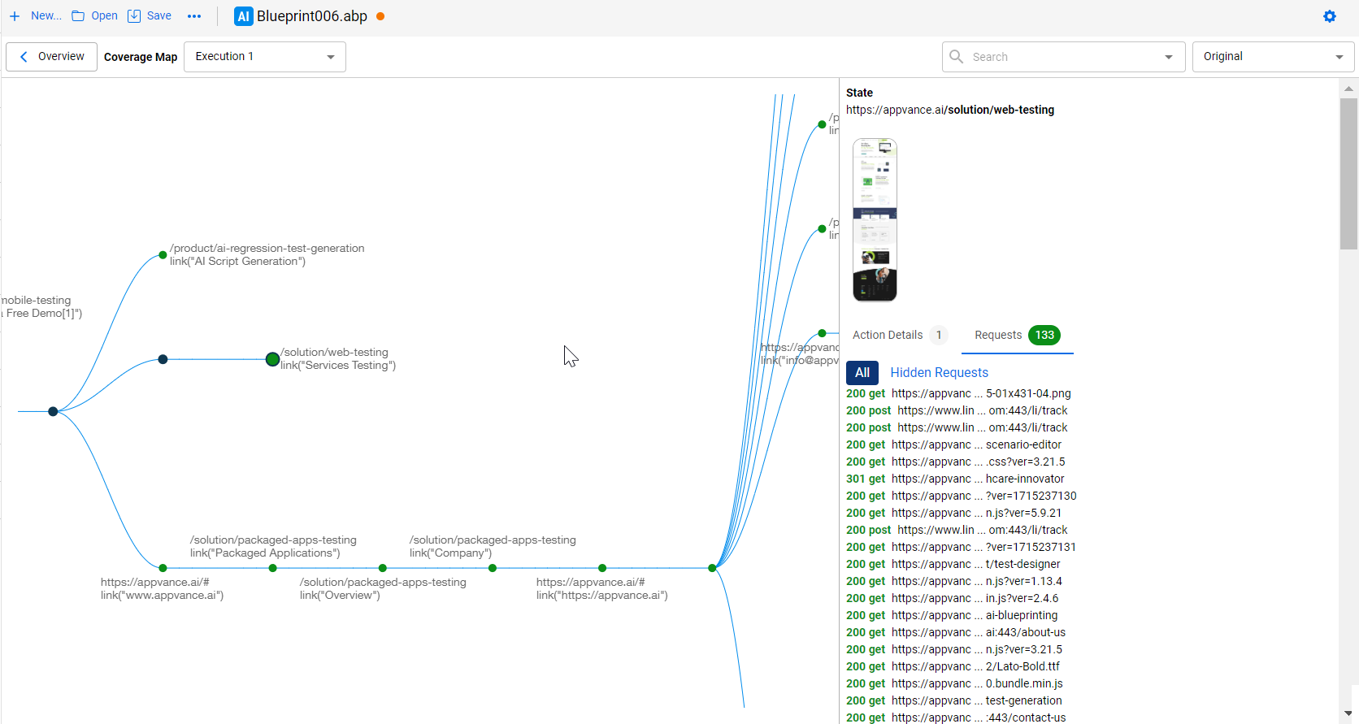Open request ending 2/Lato-Bold.ttf
Image resolution: width=1359 pixels, height=724 pixels.
(x=953, y=666)
